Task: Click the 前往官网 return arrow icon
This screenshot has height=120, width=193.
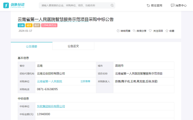Action: point(148,6)
